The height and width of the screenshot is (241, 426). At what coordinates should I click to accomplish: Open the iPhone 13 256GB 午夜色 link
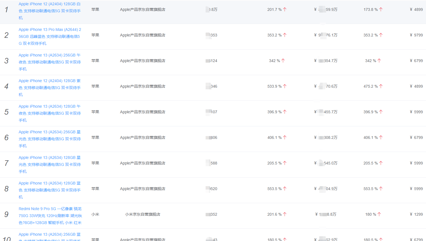50,62
